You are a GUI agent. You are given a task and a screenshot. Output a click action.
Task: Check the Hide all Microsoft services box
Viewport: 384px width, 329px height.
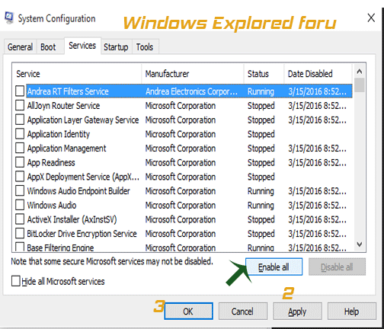(x=16, y=281)
